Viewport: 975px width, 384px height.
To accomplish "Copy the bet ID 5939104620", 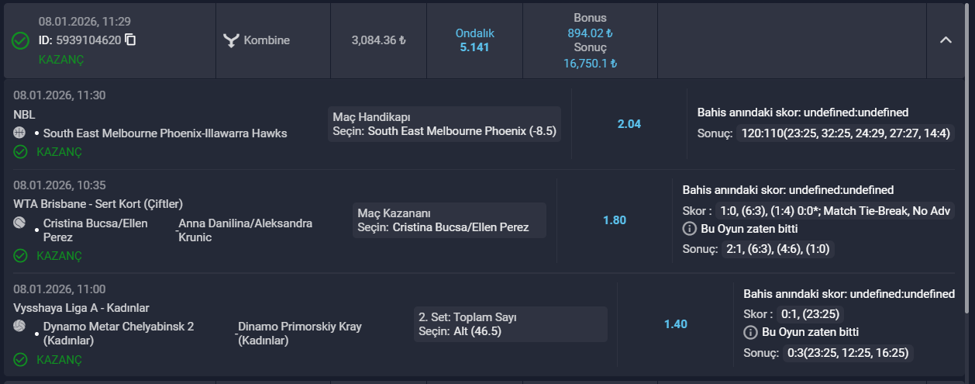I will (130, 40).
